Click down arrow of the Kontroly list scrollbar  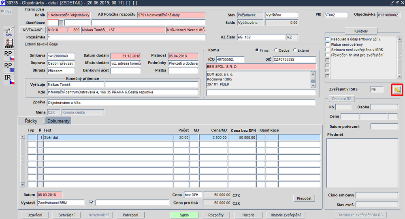tap(399, 76)
